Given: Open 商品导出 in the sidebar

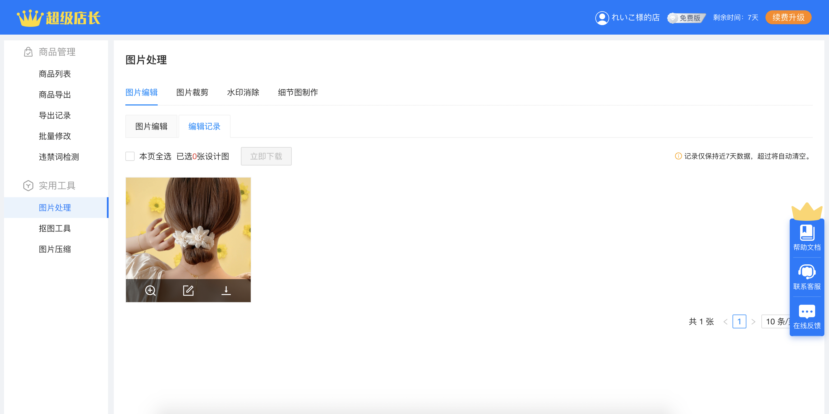Looking at the screenshot, I should tap(55, 95).
